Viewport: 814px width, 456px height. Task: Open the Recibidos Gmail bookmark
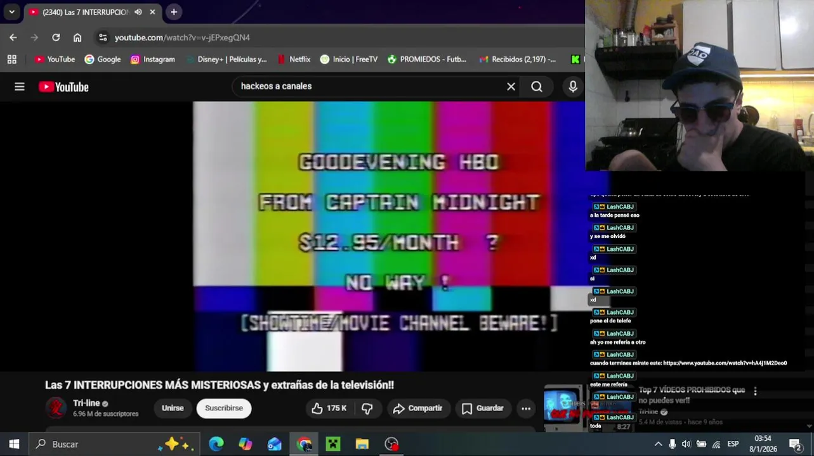pos(517,59)
